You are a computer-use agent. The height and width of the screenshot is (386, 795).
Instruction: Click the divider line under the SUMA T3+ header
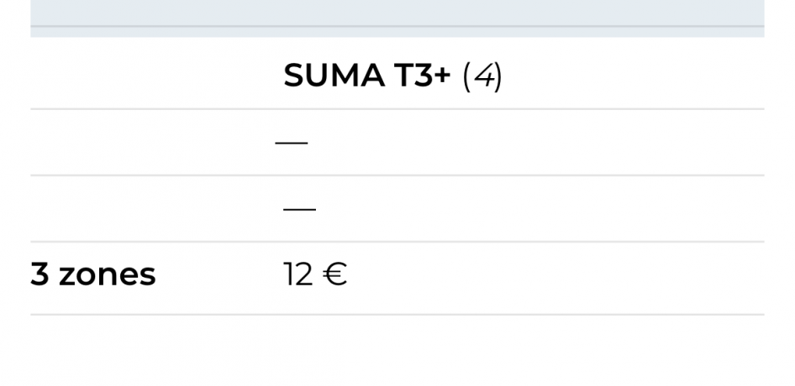point(397,109)
